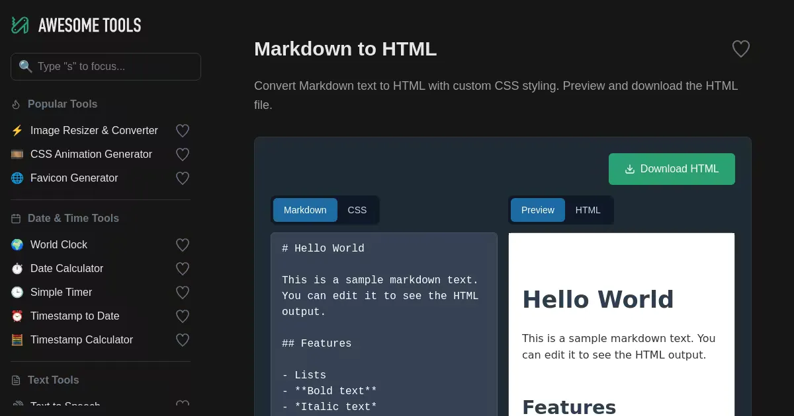Click the earth icon beside World Clock
This screenshot has height=416, width=794.
(17, 245)
